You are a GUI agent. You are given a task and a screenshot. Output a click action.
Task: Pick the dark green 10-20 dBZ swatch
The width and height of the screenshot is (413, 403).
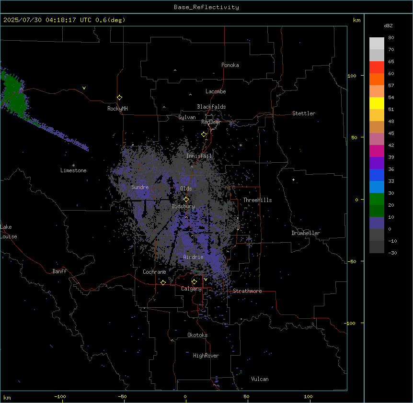point(377,211)
